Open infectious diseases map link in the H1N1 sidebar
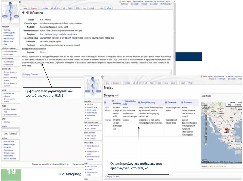 (10, 110)
